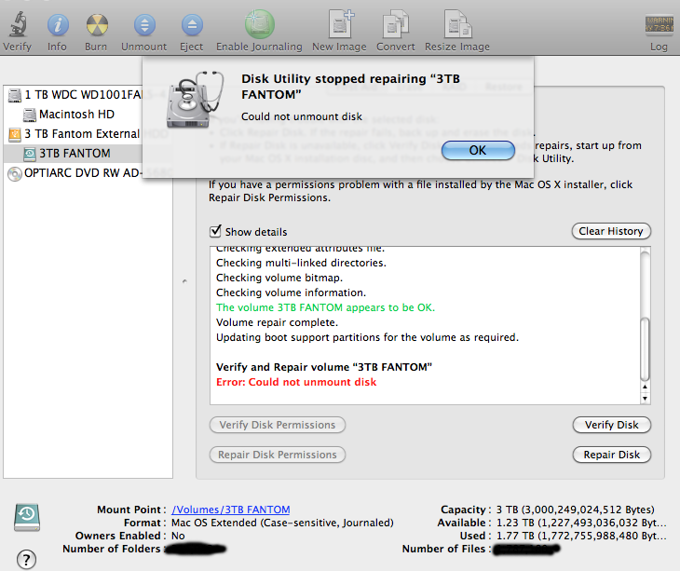Select the Macintosh HD volume icon
This screenshot has width=680, height=571.
[30, 115]
